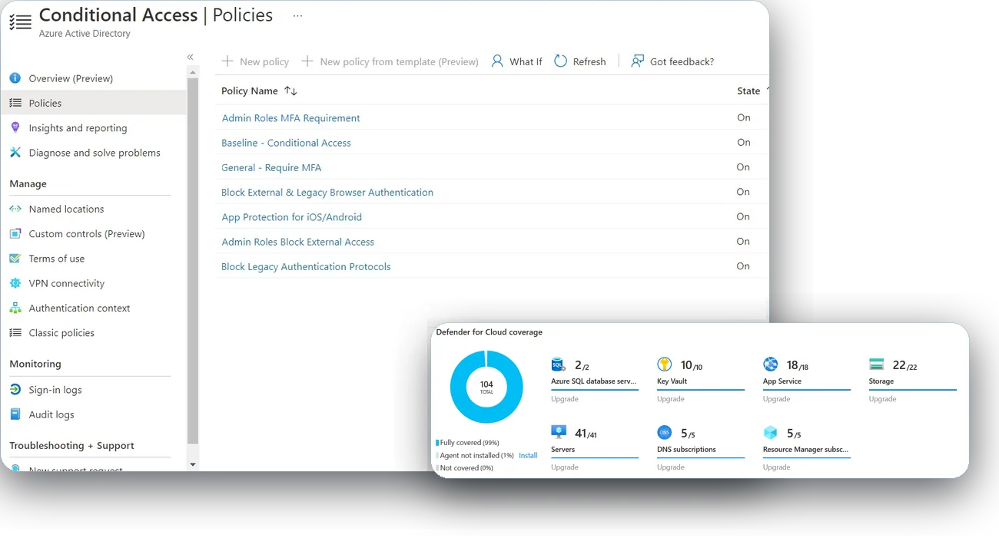Click the App Service globe icon
This screenshot has height=551, width=999.
(771, 365)
